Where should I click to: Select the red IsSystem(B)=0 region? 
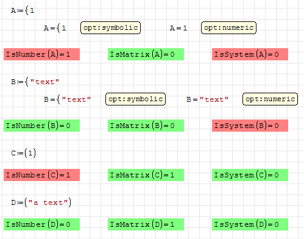250,126
